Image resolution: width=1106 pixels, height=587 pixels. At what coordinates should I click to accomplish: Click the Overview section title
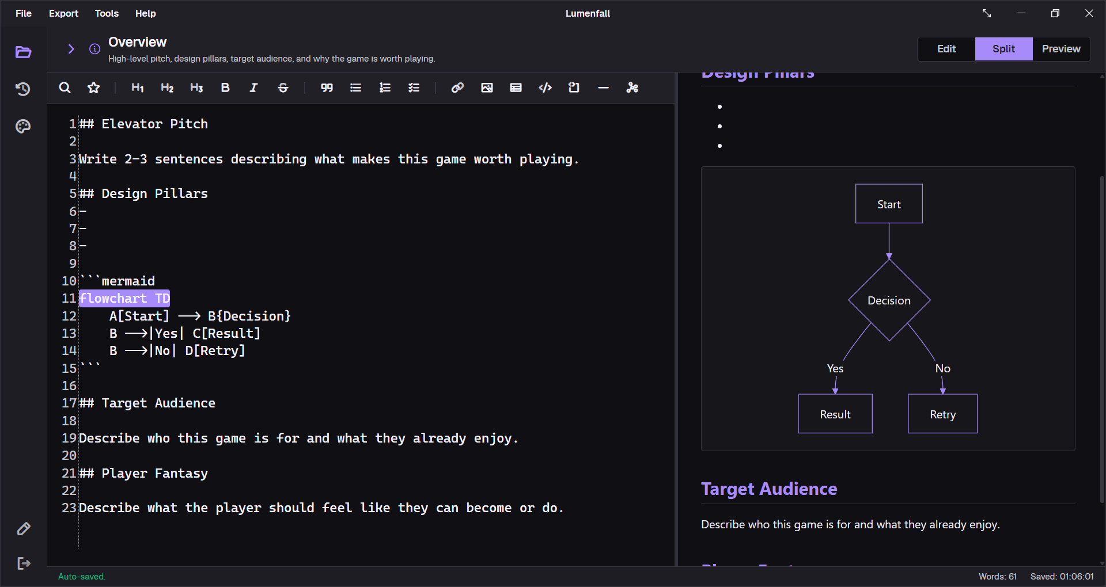click(137, 42)
